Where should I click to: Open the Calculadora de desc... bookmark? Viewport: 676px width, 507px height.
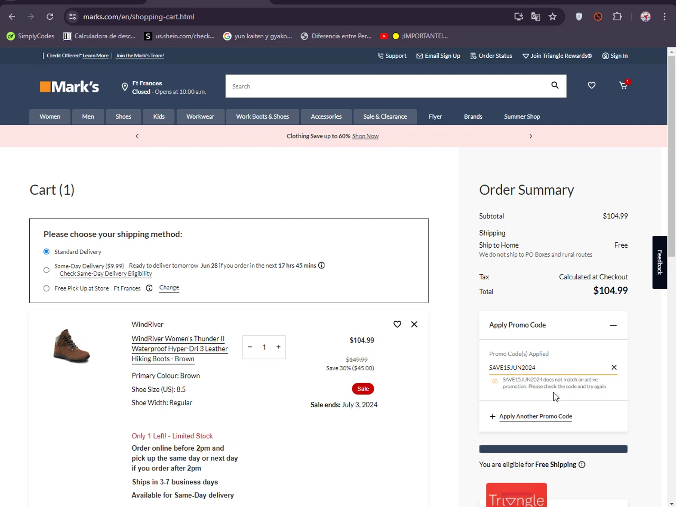[99, 36]
